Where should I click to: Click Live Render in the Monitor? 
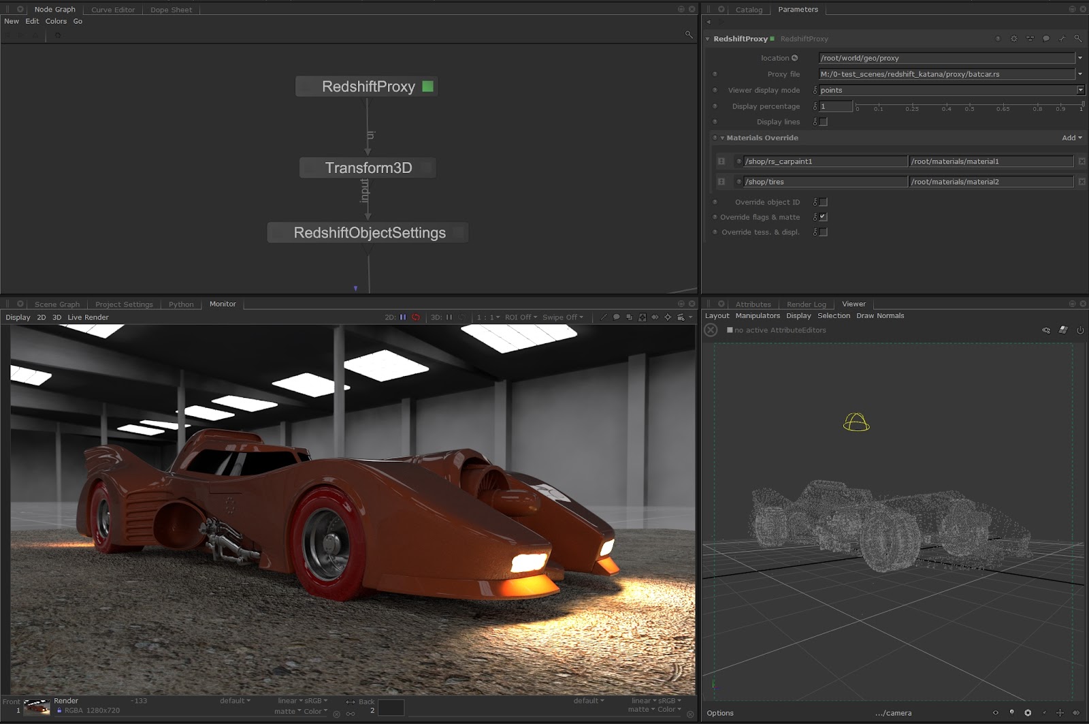coord(88,317)
